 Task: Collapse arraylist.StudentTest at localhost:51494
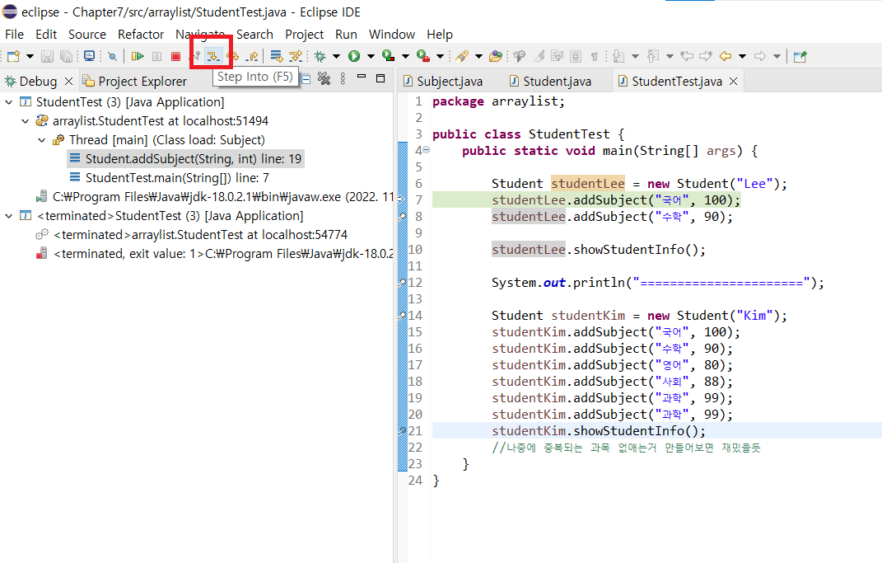(26, 121)
